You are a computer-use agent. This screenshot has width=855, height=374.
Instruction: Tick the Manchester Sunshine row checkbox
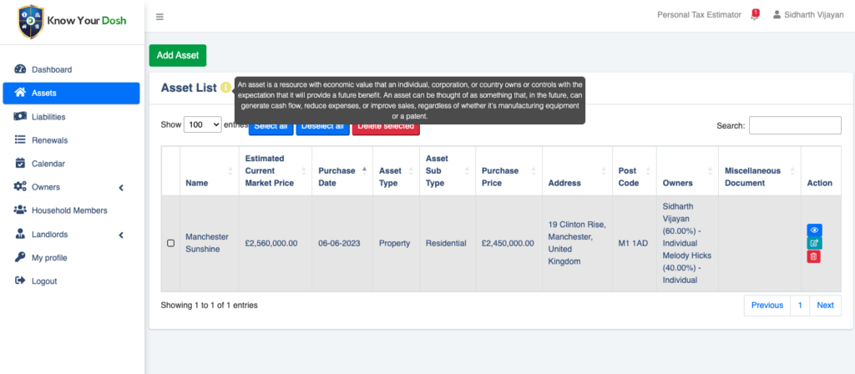pyautogui.click(x=171, y=243)
